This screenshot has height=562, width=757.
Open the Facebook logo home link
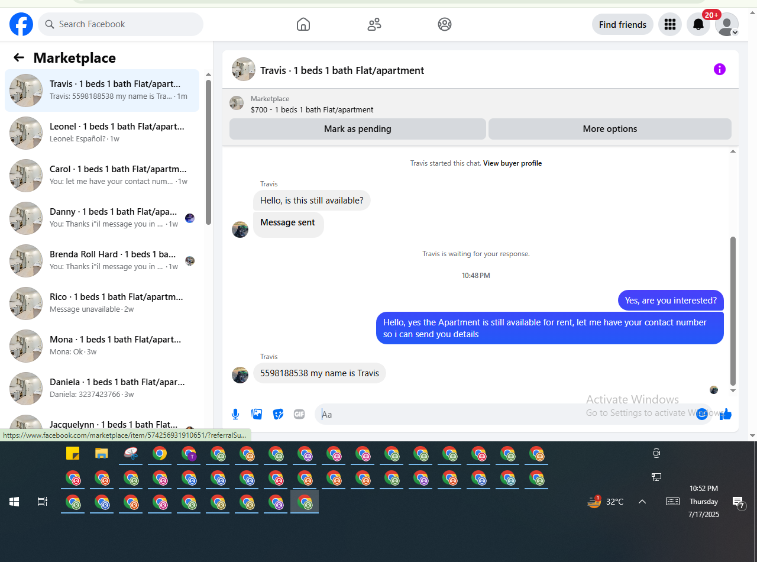[21, 24]
